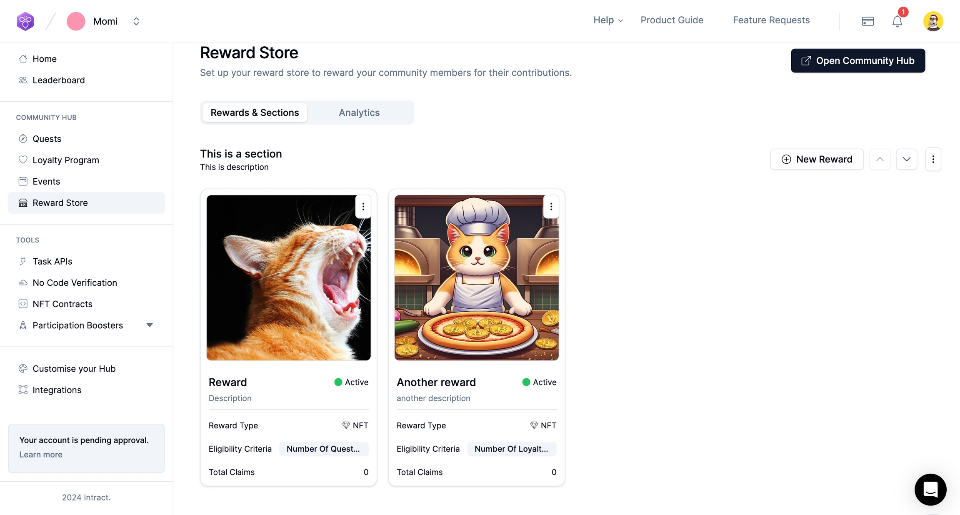Expand Participation Boosters submenu

(150, 325)
